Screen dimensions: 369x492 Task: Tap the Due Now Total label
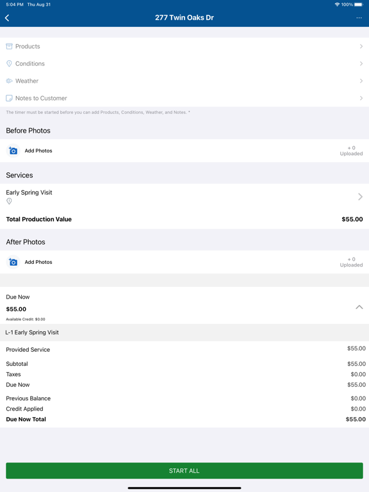coord(26,419)
